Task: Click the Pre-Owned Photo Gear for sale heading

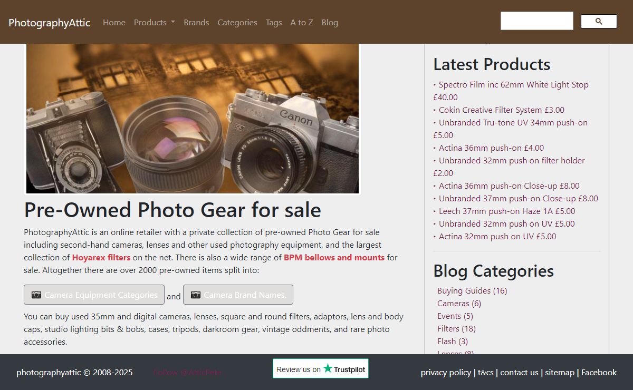Action: 172,210
